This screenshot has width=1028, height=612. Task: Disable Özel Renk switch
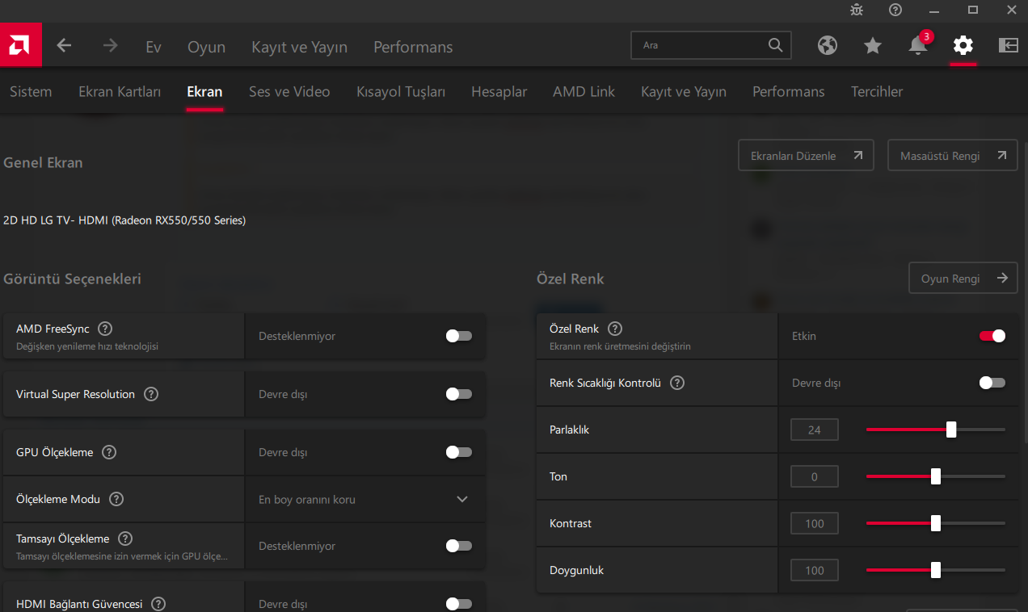(x=992, y=336)
